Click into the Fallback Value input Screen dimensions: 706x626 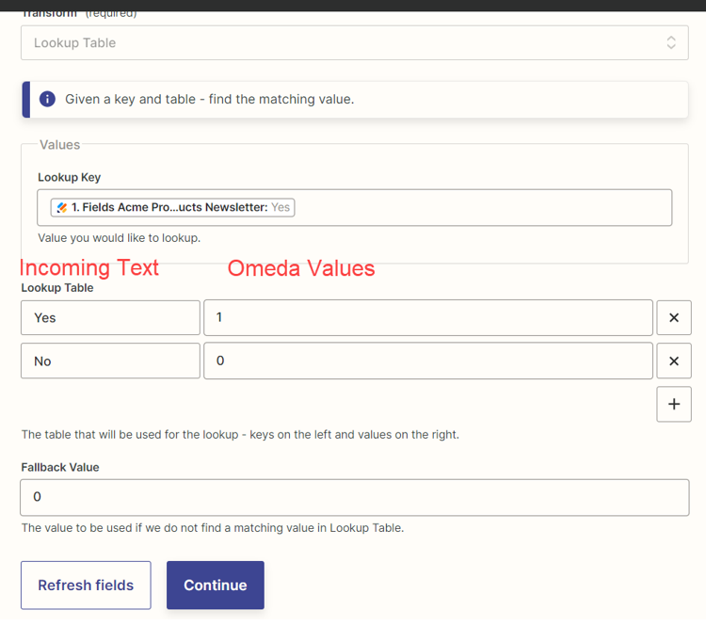coord(354,497)
